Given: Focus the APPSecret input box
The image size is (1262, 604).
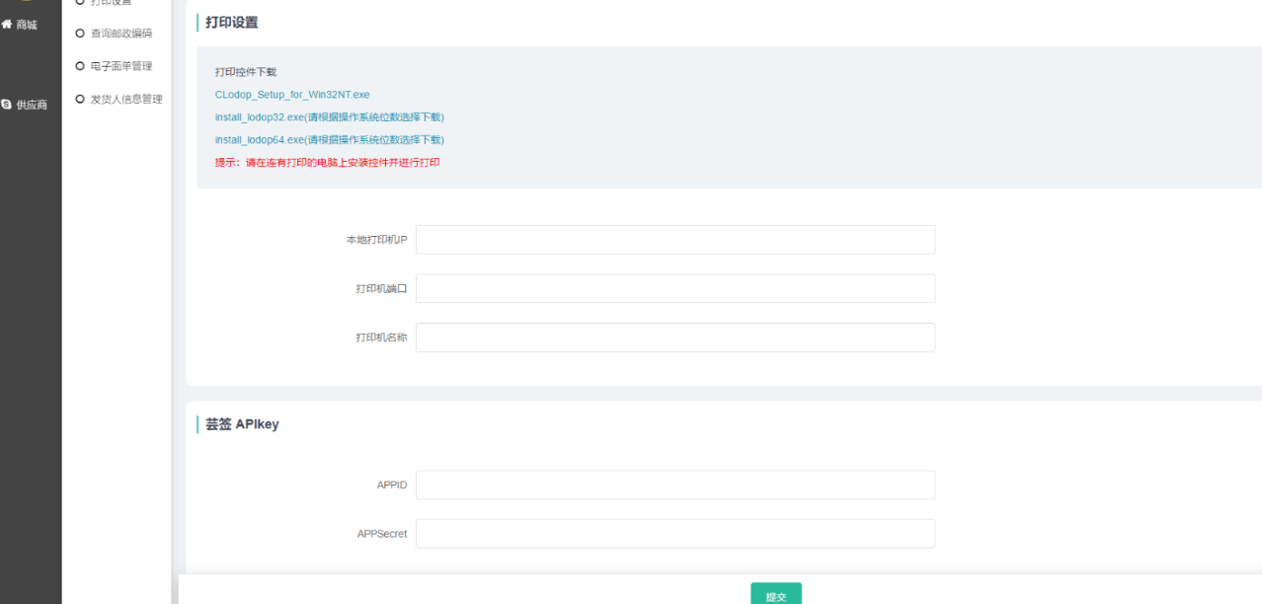Looking at the screenshot, I should [x=674, y=534].
